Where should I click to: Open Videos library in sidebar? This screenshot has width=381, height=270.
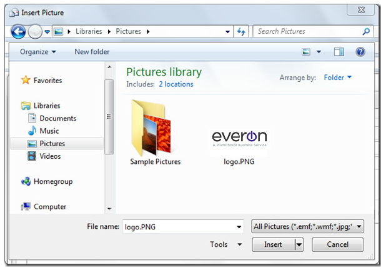[51, 156]
